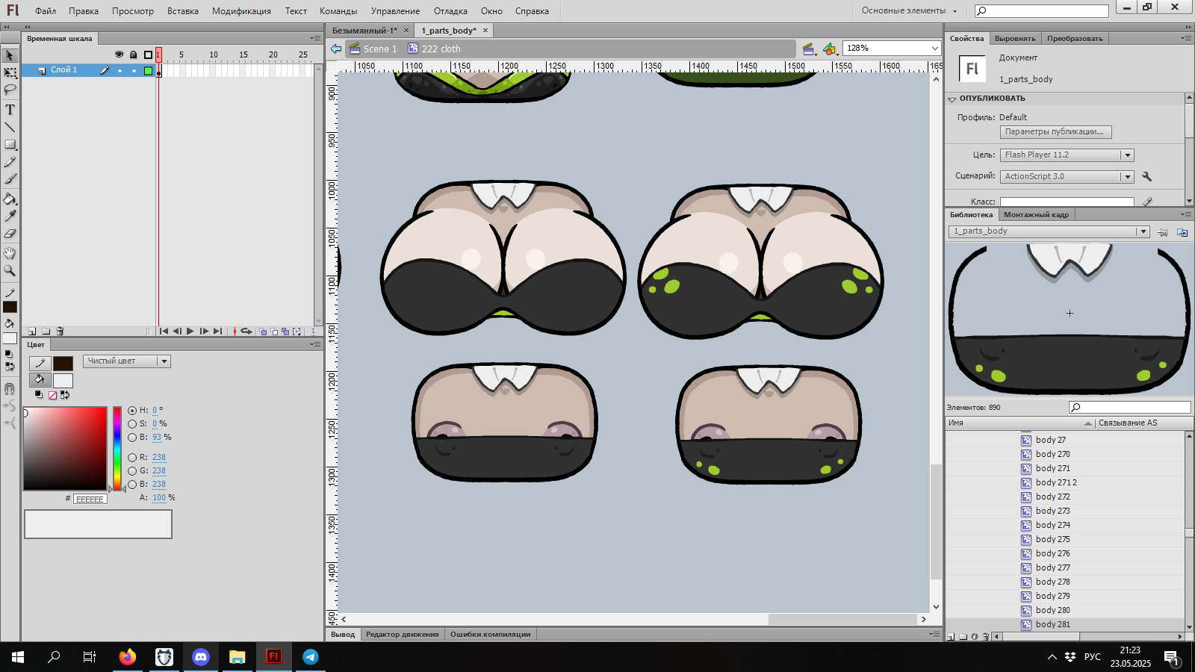Choose the Pencil tool
The width and height of the screenshot is (1195, 672).
pyautogui.click(x=10, y=162)
